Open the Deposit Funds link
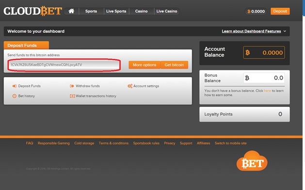305x190 pixels. 30,86
